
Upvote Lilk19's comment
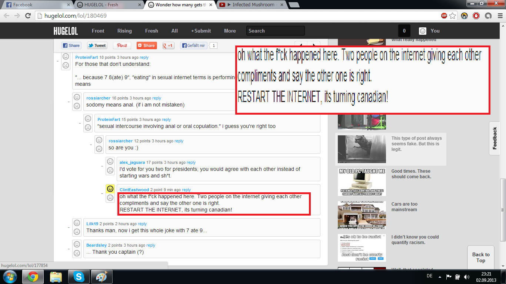click(77, 223)
